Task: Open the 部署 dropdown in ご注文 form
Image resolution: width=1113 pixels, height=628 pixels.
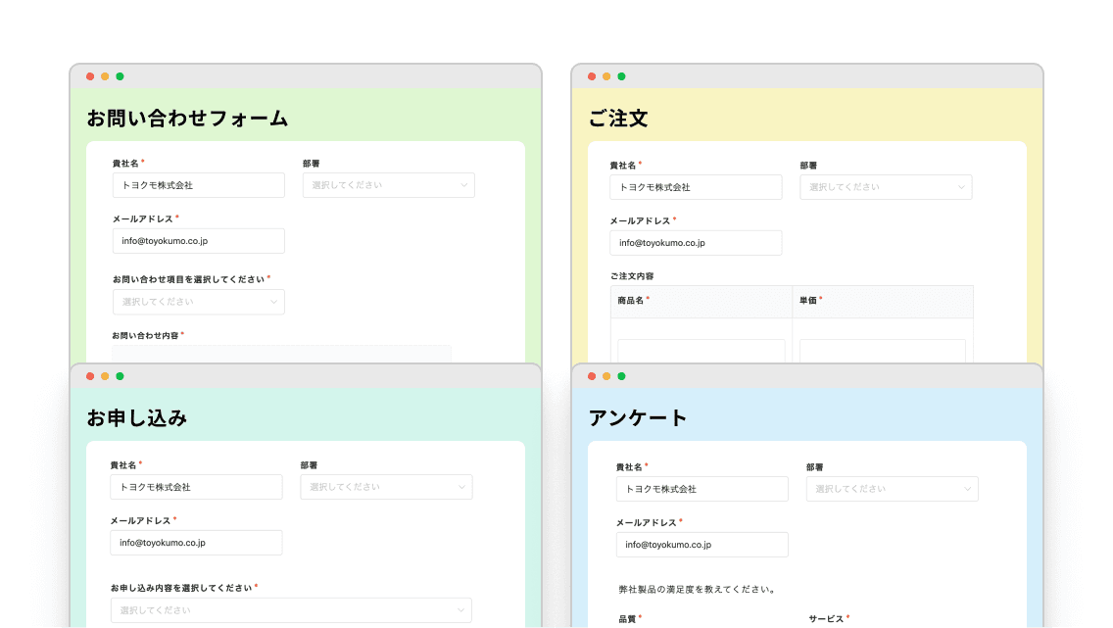Action: 886,187
